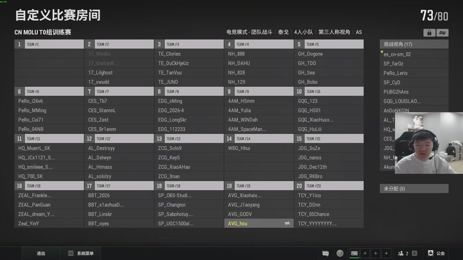This screenshot has width=463, height=260.
Task: Click the 未分配 (0) unassigned header
Action: [414, 189]
